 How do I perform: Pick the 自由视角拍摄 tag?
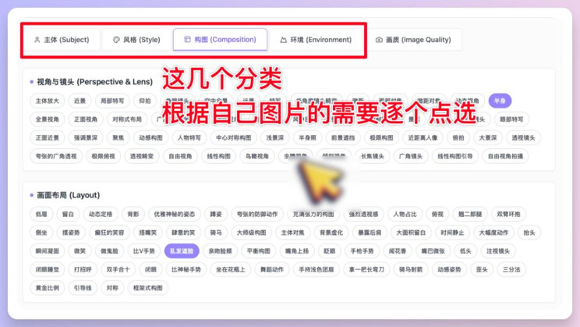(505, 156)
